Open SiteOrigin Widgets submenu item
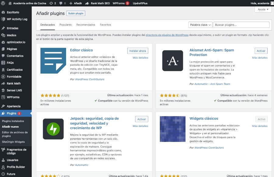The width and height of the screenshot is (274, 177). [x=13, y=142]
